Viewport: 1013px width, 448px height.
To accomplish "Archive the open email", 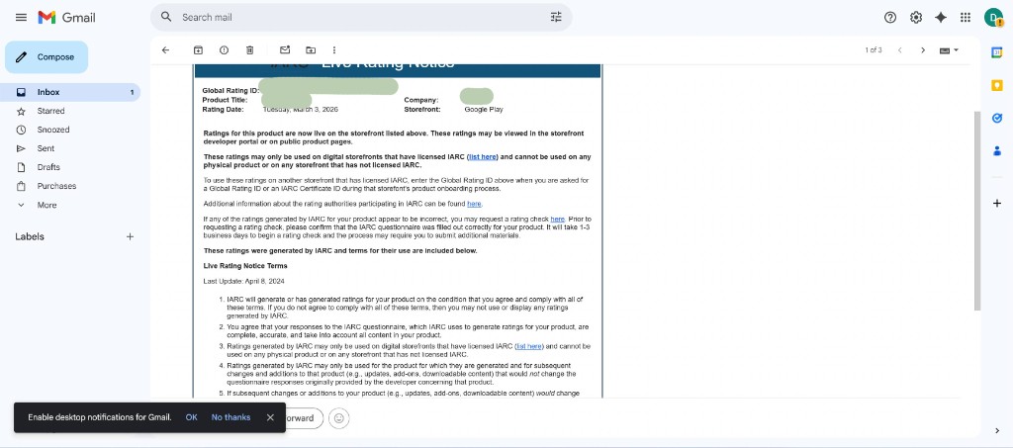I will point(198,49).
